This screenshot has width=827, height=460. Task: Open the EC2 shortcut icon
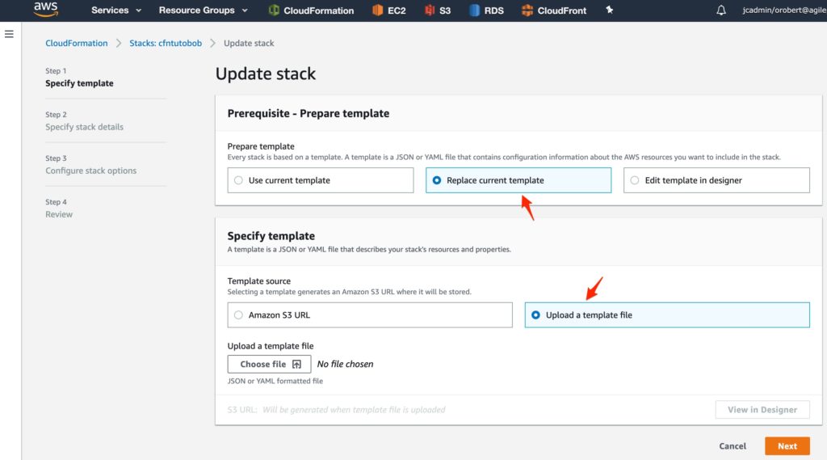[x=378, y=10]
